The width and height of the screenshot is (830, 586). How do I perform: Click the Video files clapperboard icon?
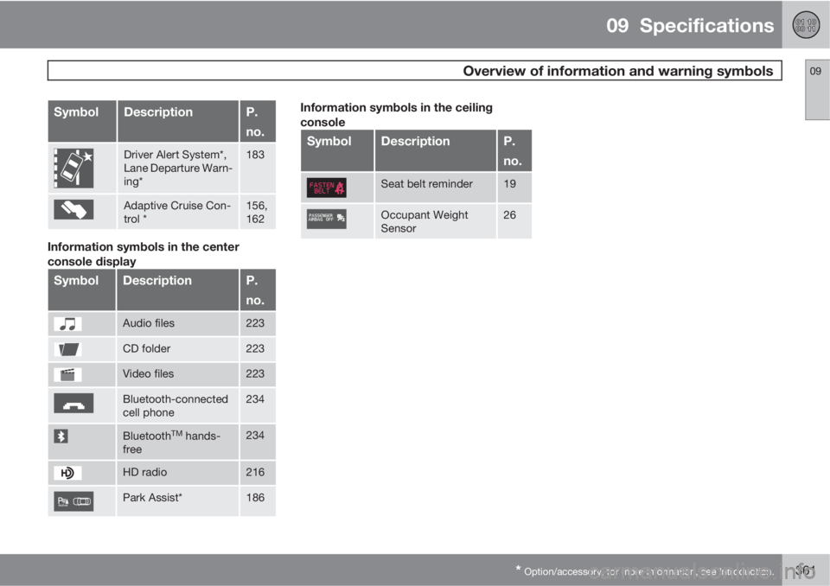[67, 375]
